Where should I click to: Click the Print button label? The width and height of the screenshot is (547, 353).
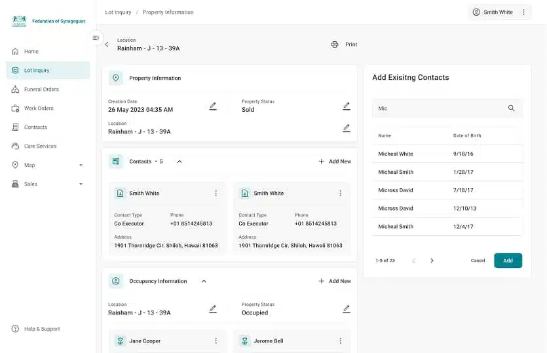[351, 44]
